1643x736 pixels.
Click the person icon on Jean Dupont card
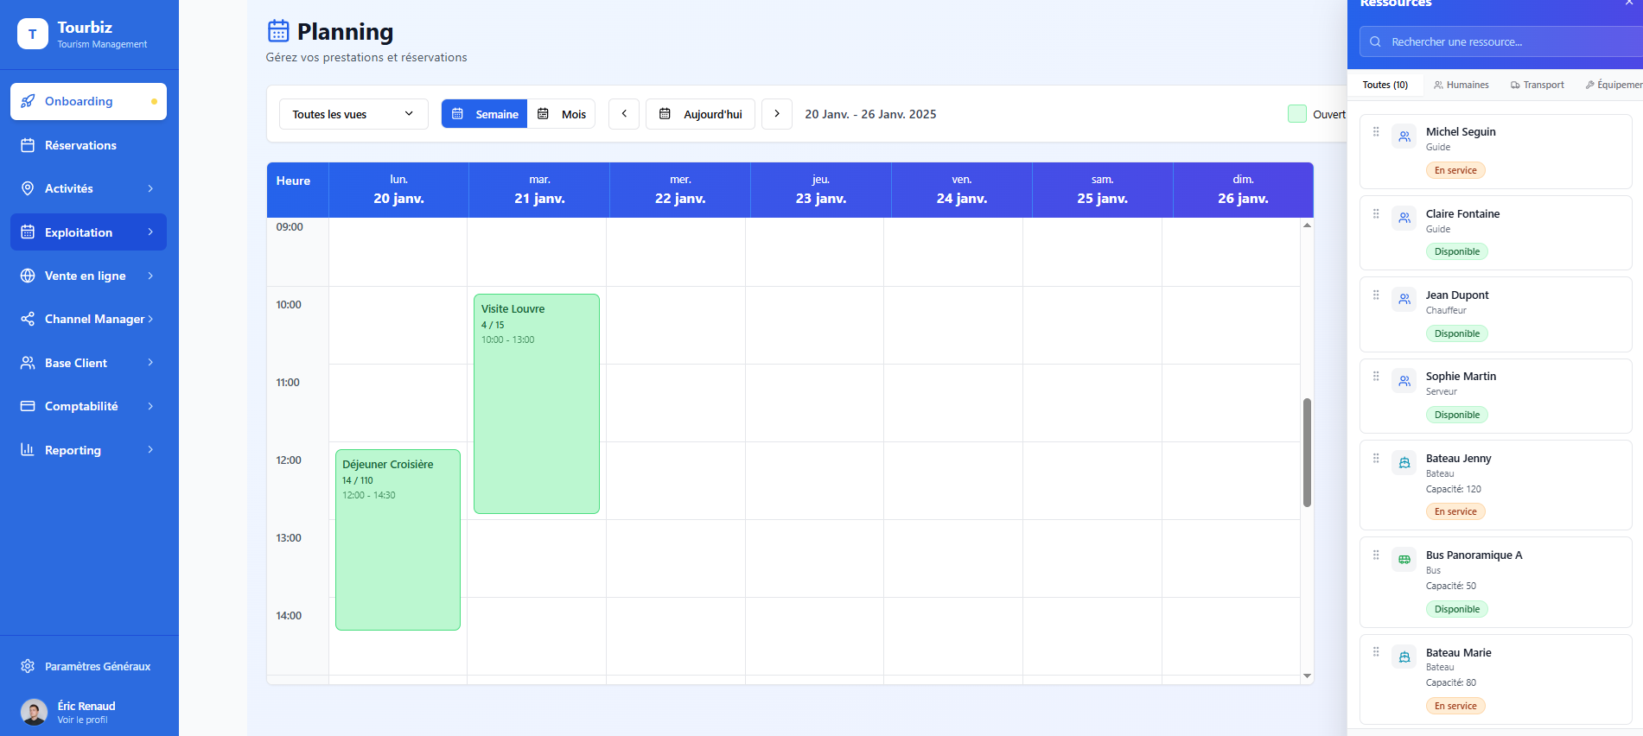[1404, 300]
